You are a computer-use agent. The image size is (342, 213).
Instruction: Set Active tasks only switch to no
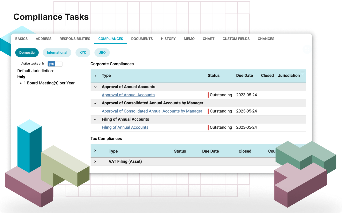tap(58, 64)
